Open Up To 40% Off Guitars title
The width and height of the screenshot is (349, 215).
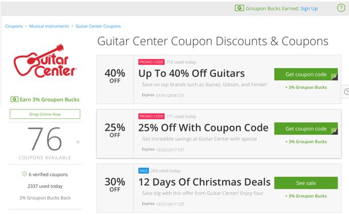pyautogui.click(x=191, y=73)
